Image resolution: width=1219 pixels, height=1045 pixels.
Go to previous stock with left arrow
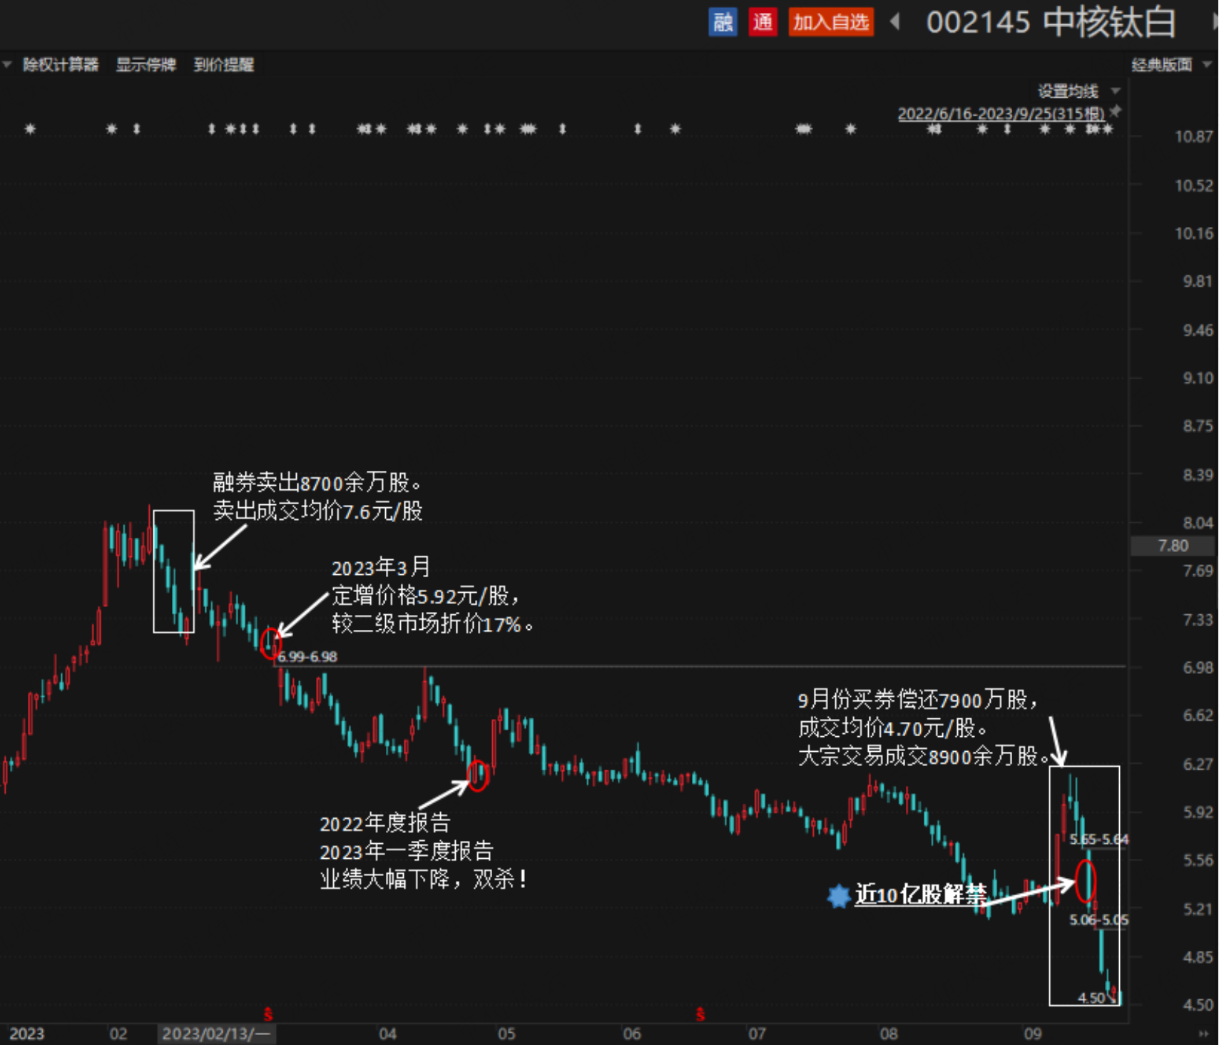[x=895, y=22]
